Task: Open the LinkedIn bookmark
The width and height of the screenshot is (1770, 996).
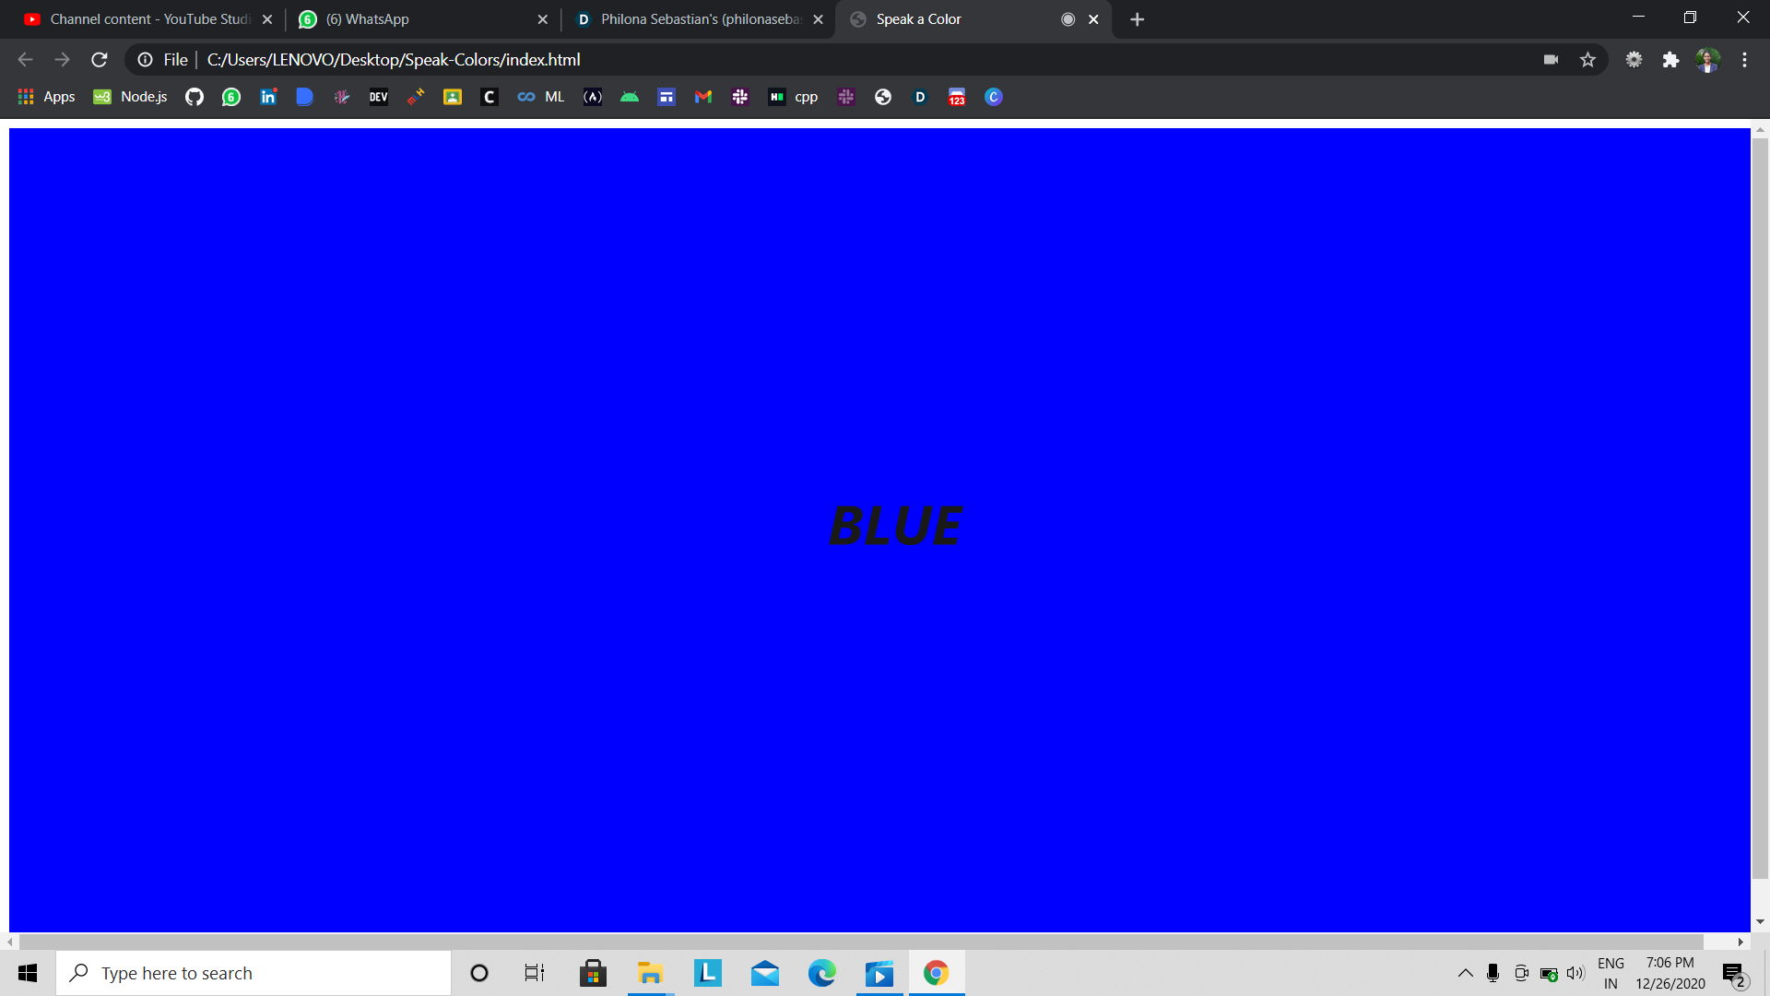Action: [x=268, y=97]
